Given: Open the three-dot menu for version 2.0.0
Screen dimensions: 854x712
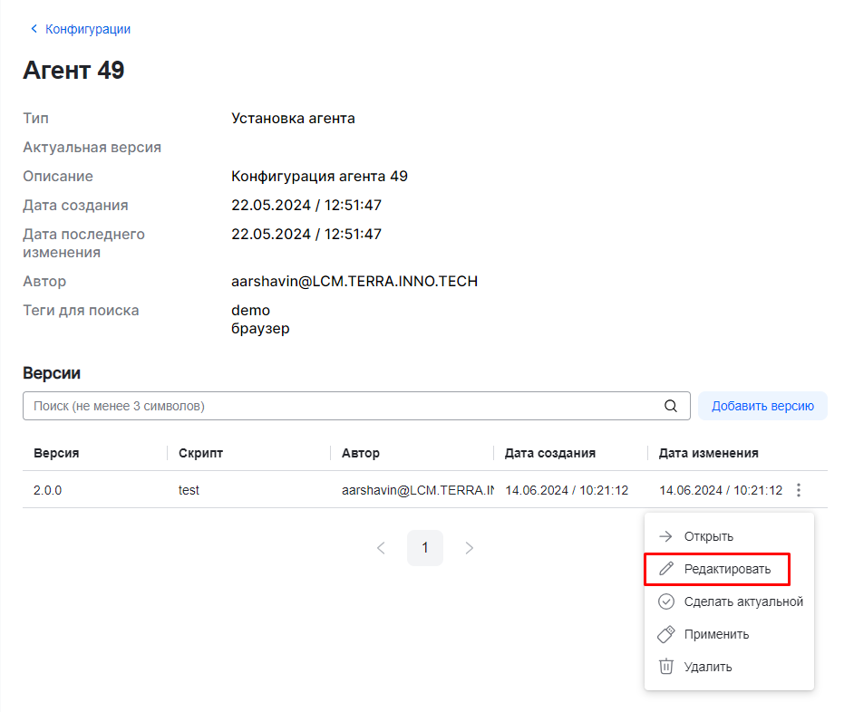Looking at the screenshot, I should tap(799, 490).
